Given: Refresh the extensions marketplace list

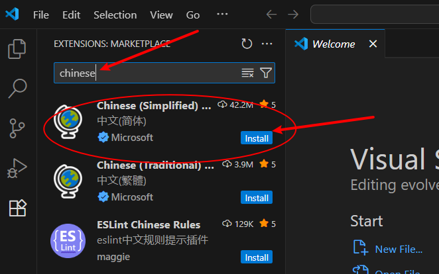Looking at the screenshot, I should 247,44.
